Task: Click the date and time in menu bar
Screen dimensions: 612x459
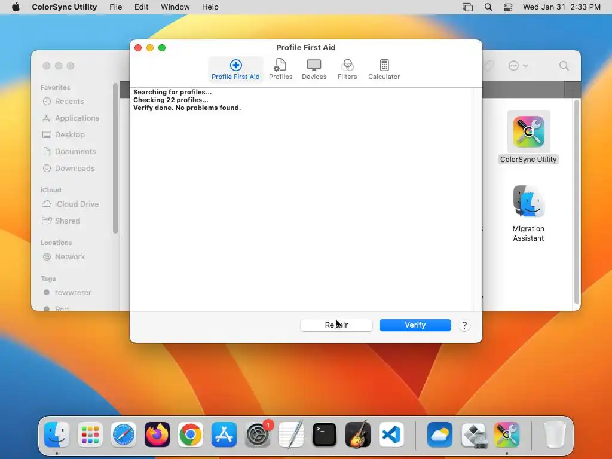Action: 562,7
